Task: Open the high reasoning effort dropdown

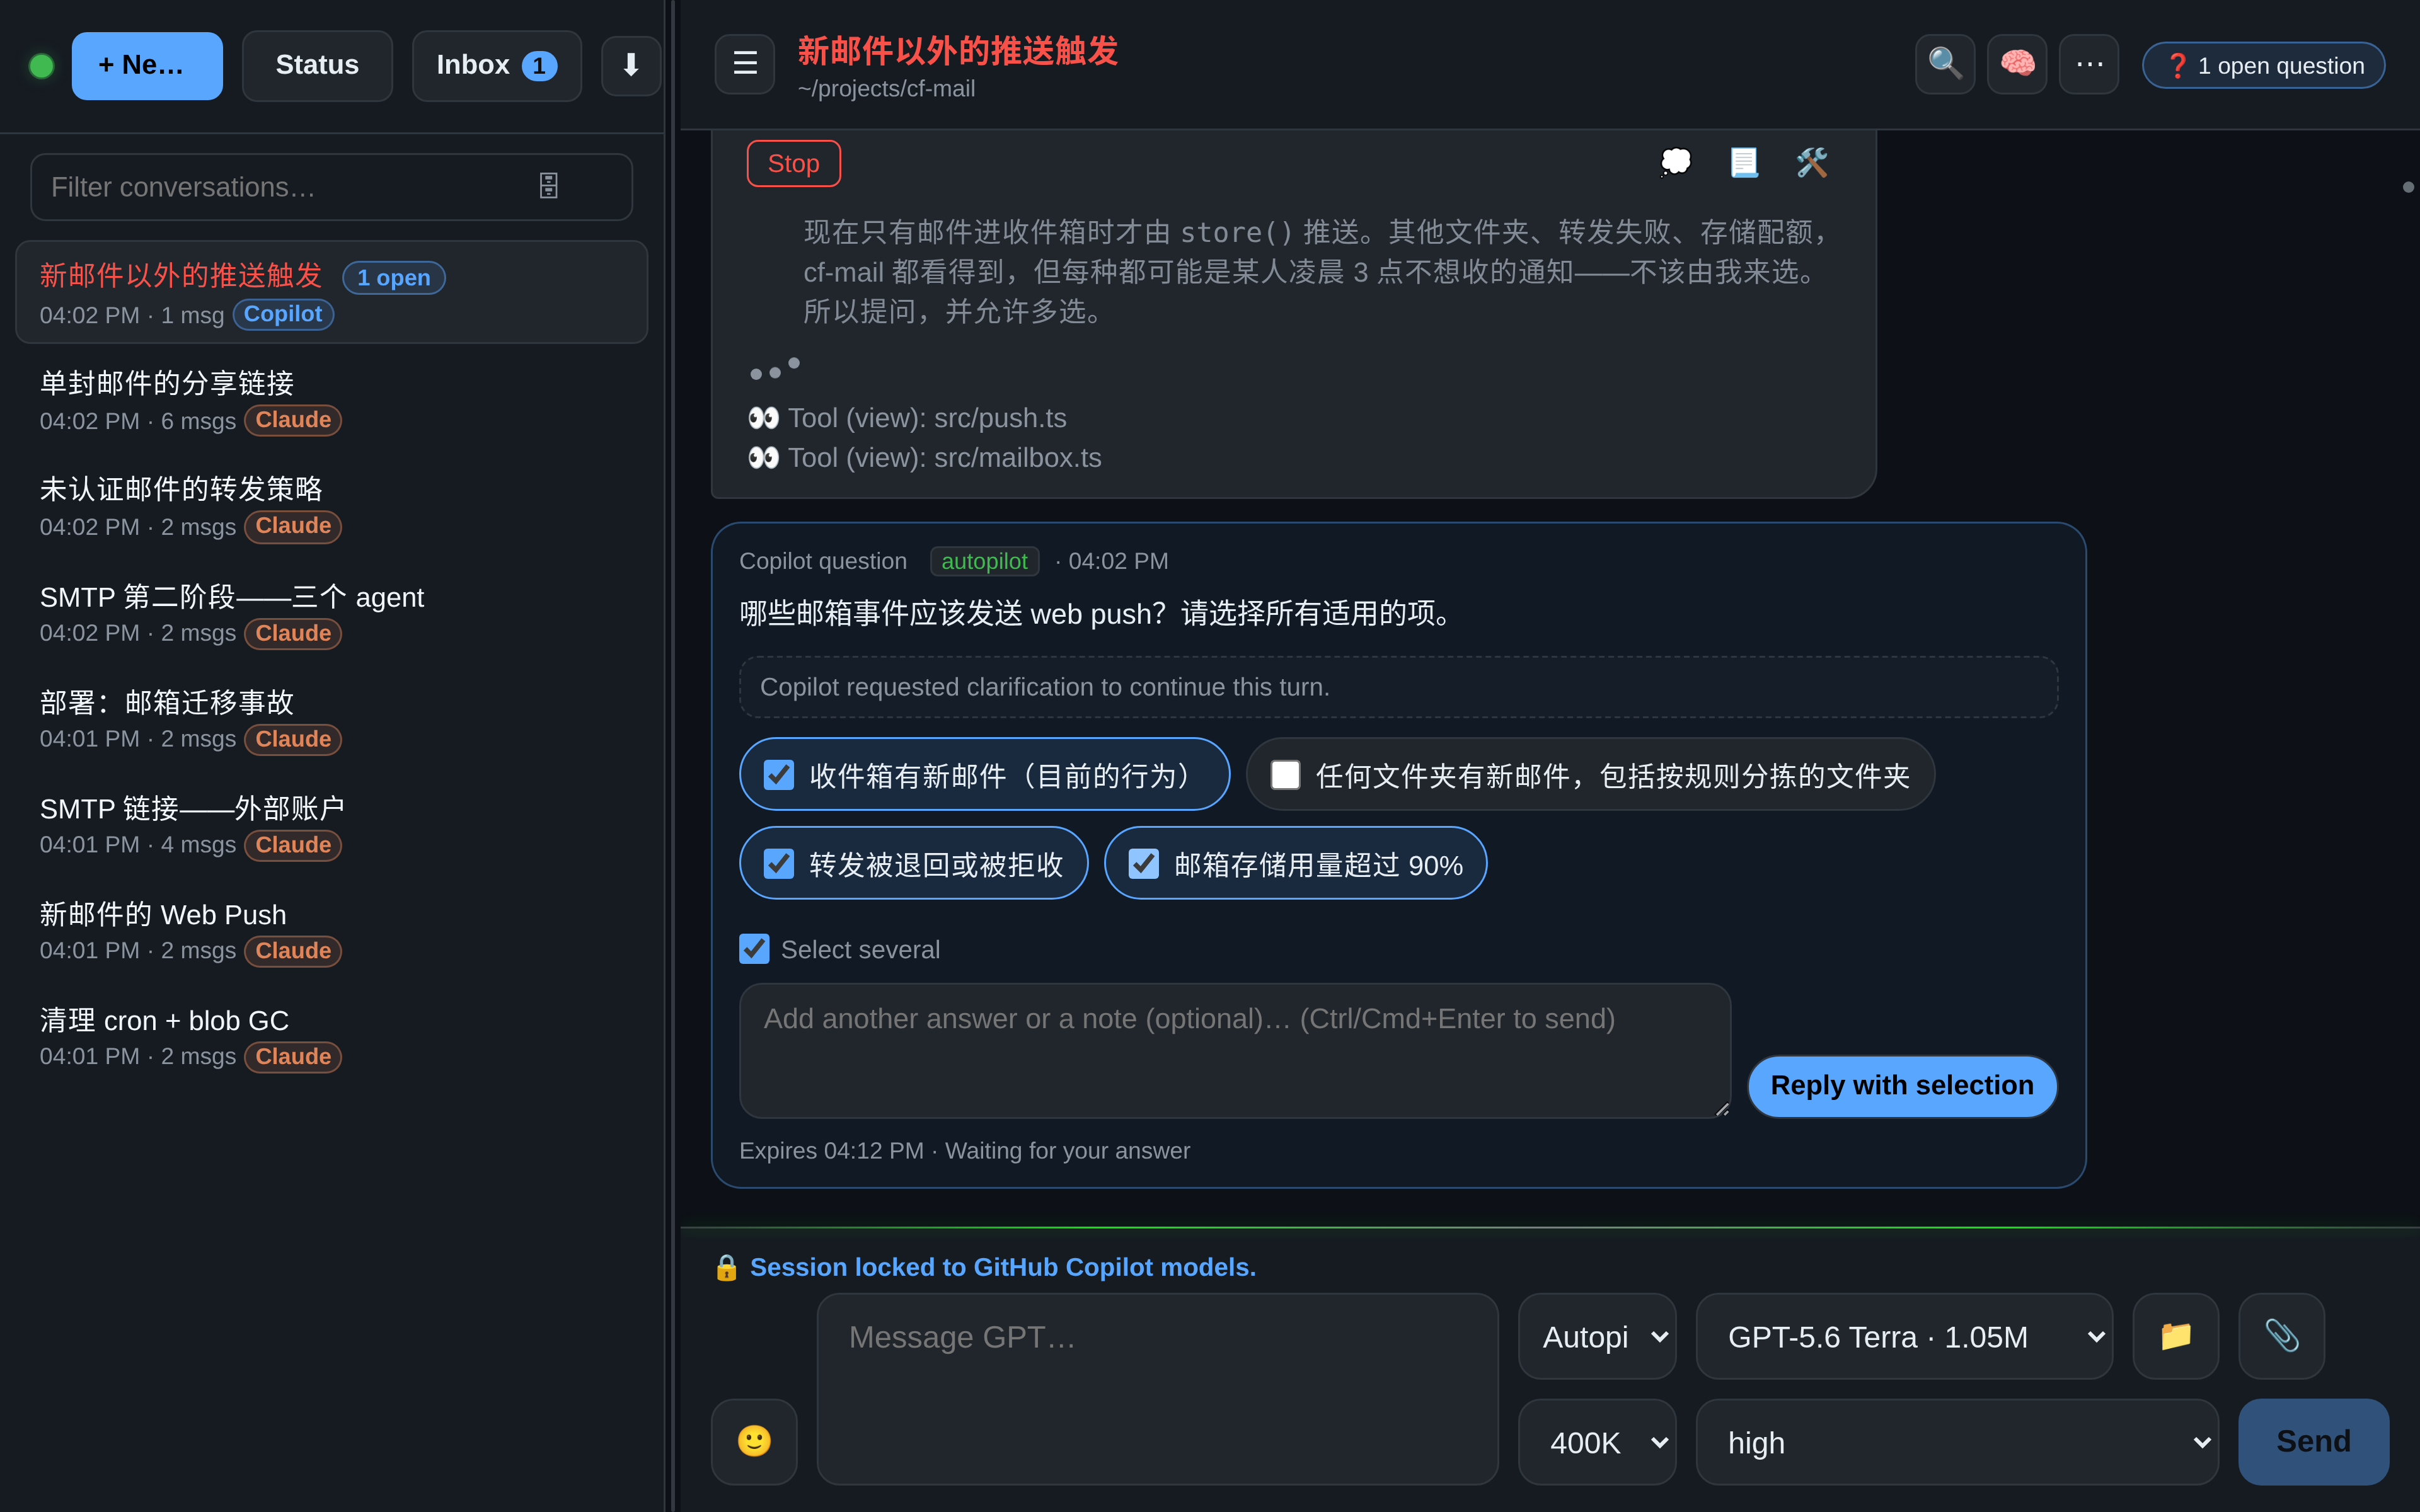Action: (1957, 1441)
